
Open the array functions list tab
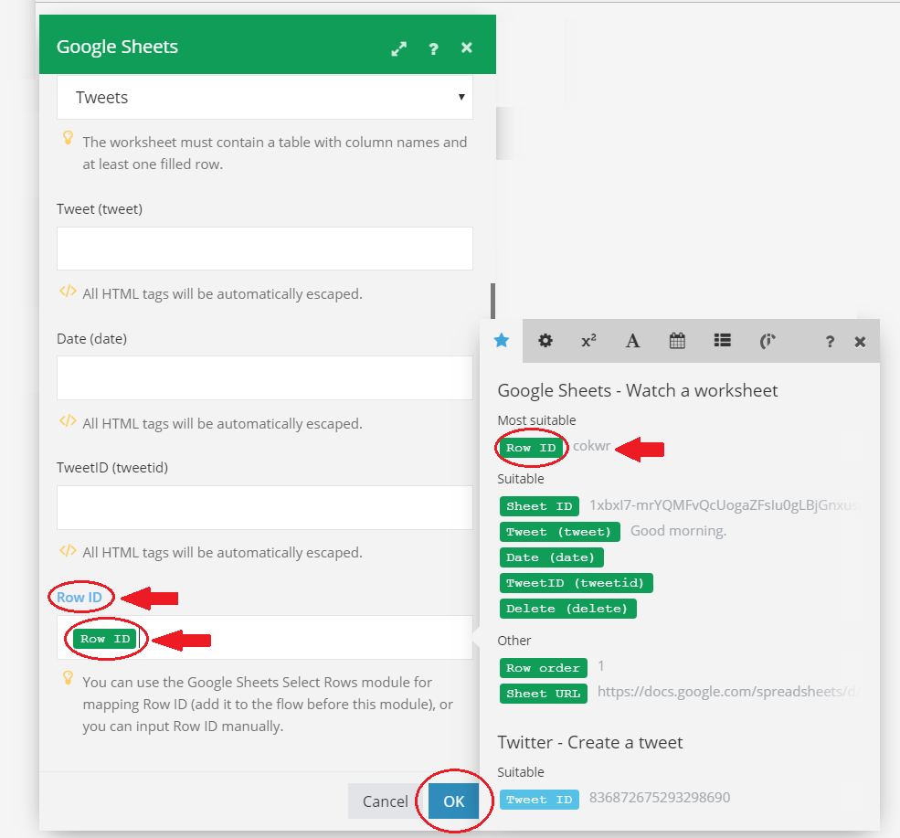pyautogui.click(x=722, y=341)
